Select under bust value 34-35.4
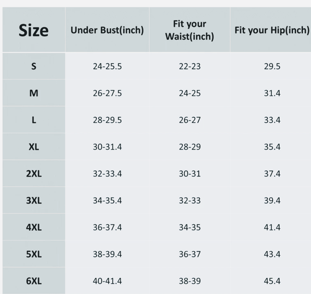The image size is (311, 294). coord(107,200)
